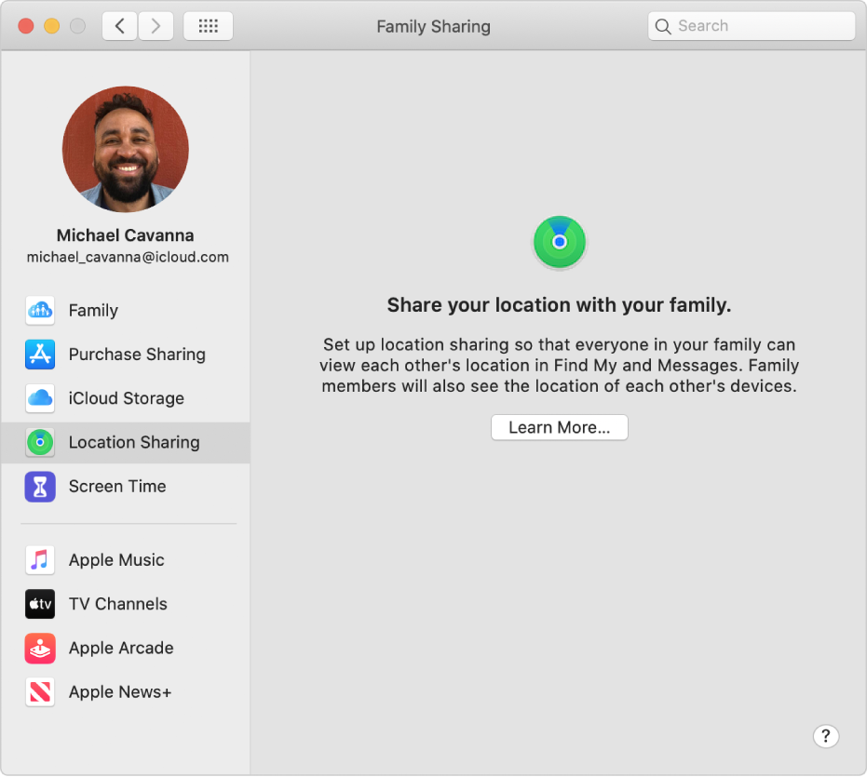867x777 pixels.
Task: Go back with the left arrow button
Action: coord(119,26)
